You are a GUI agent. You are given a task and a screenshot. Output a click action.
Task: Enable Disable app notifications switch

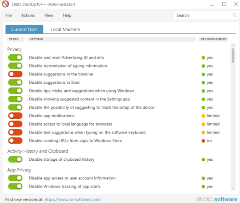(x=15, y=116)
